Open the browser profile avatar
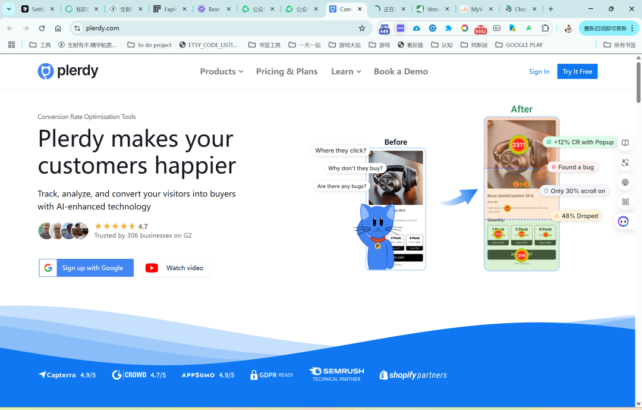This screenshot has width=642, height=410. pos(568,29)
